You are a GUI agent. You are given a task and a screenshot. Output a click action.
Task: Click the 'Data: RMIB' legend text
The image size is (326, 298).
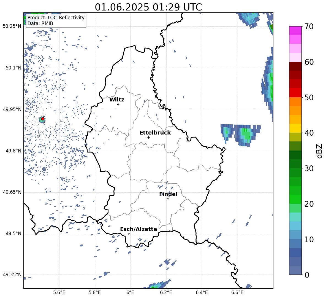pyautogui.click(x=40, y=23)
